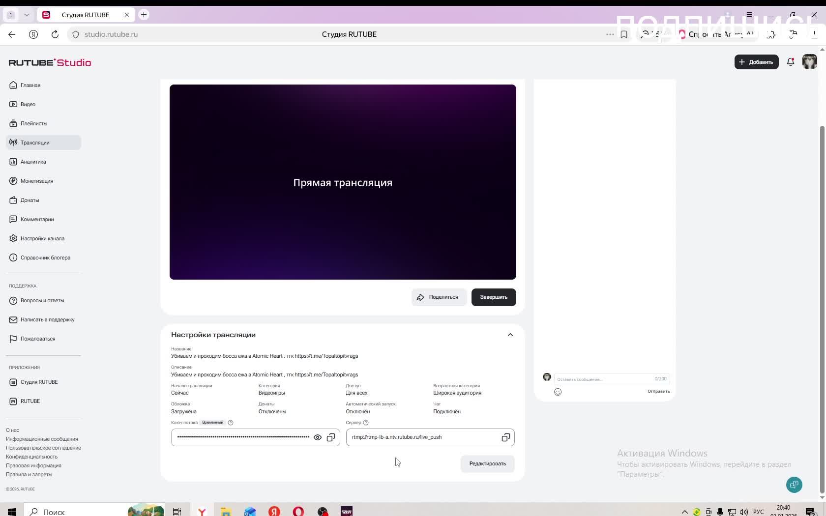
Task: Open the Аналитика section
Action: [43, 162]
